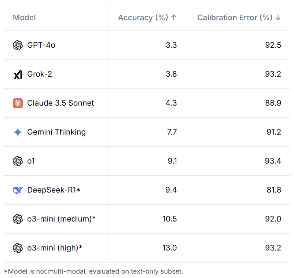Select the DeepSeek-R1 model name
The width and height of the screenshot is (294, 278).
click(54, 190)
